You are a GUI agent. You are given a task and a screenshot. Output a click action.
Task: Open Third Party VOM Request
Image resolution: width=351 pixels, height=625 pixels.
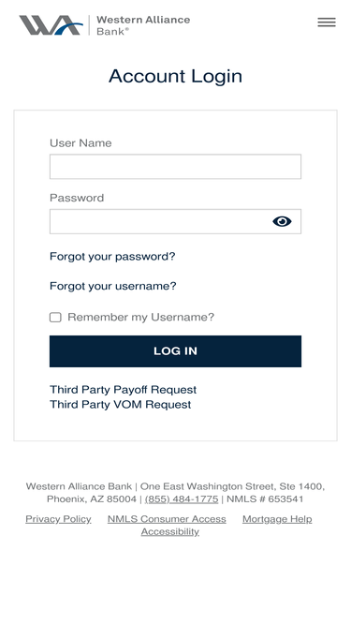(x=121, y=405)
